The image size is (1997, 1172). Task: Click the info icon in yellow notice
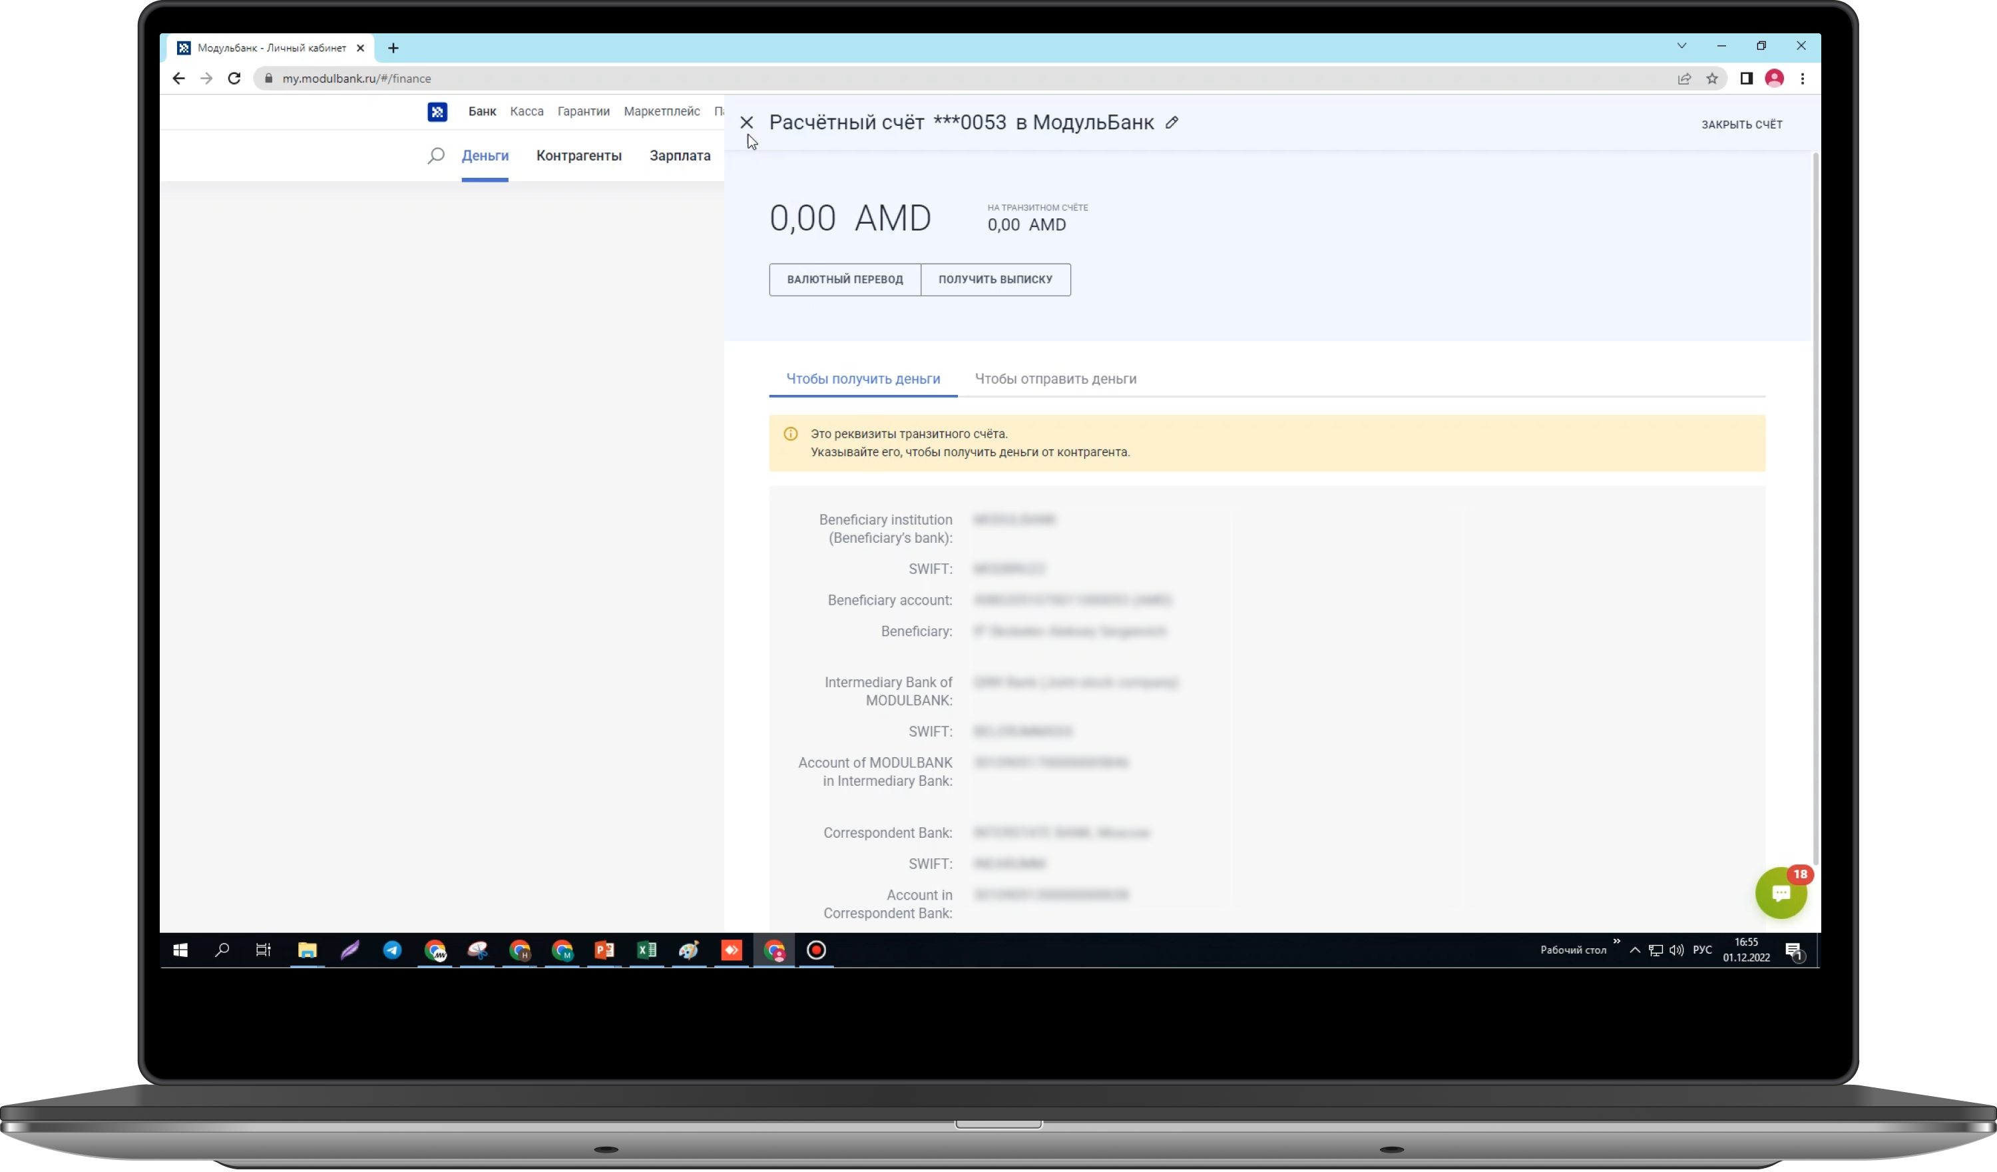tap(791, 435)
